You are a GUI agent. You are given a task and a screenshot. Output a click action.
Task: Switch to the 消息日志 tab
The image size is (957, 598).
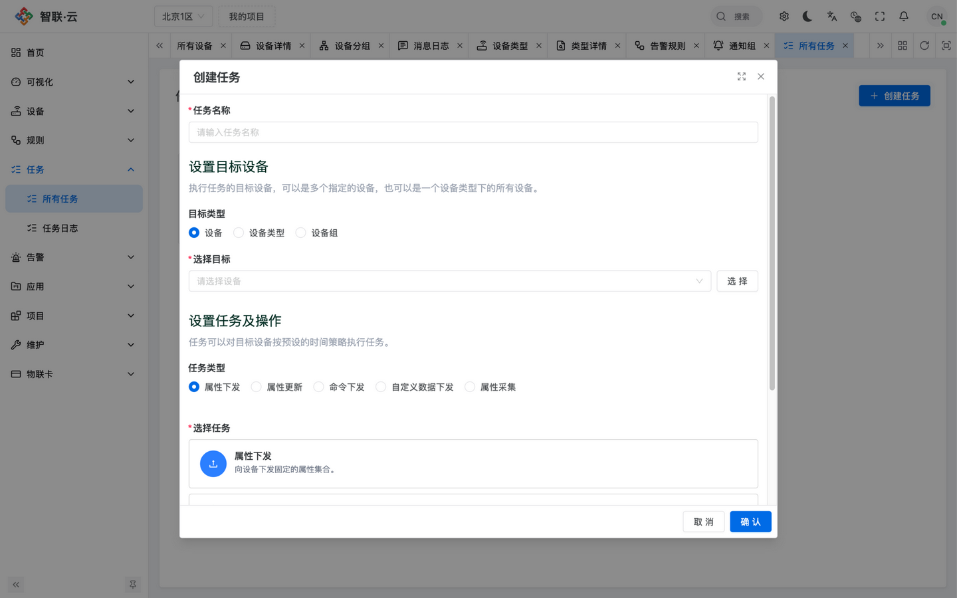(x=430, y=46)
